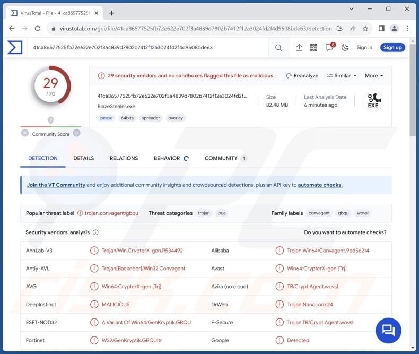Click the negative community vote X icon
Screen dimensions: 419x354
[x=25, y=133]
